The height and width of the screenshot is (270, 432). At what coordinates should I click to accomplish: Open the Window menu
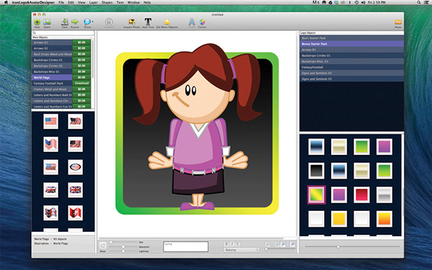(134, 2)
